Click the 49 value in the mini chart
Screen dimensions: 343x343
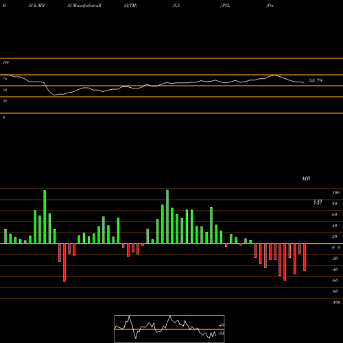pos(222,325)
